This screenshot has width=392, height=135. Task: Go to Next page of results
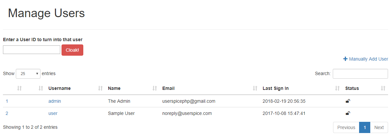click(379, 127)
